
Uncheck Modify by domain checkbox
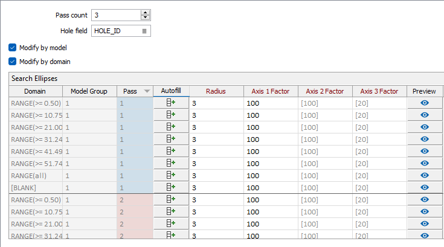point(13,62)
